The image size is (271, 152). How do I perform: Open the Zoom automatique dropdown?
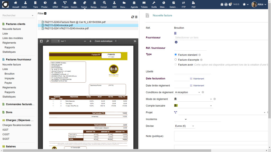[106, 41]
